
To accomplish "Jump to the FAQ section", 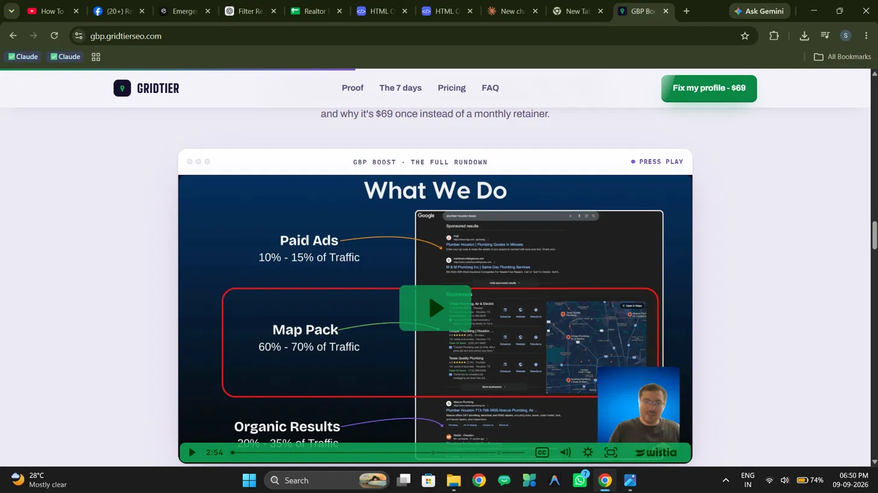I will click(490, 88).
